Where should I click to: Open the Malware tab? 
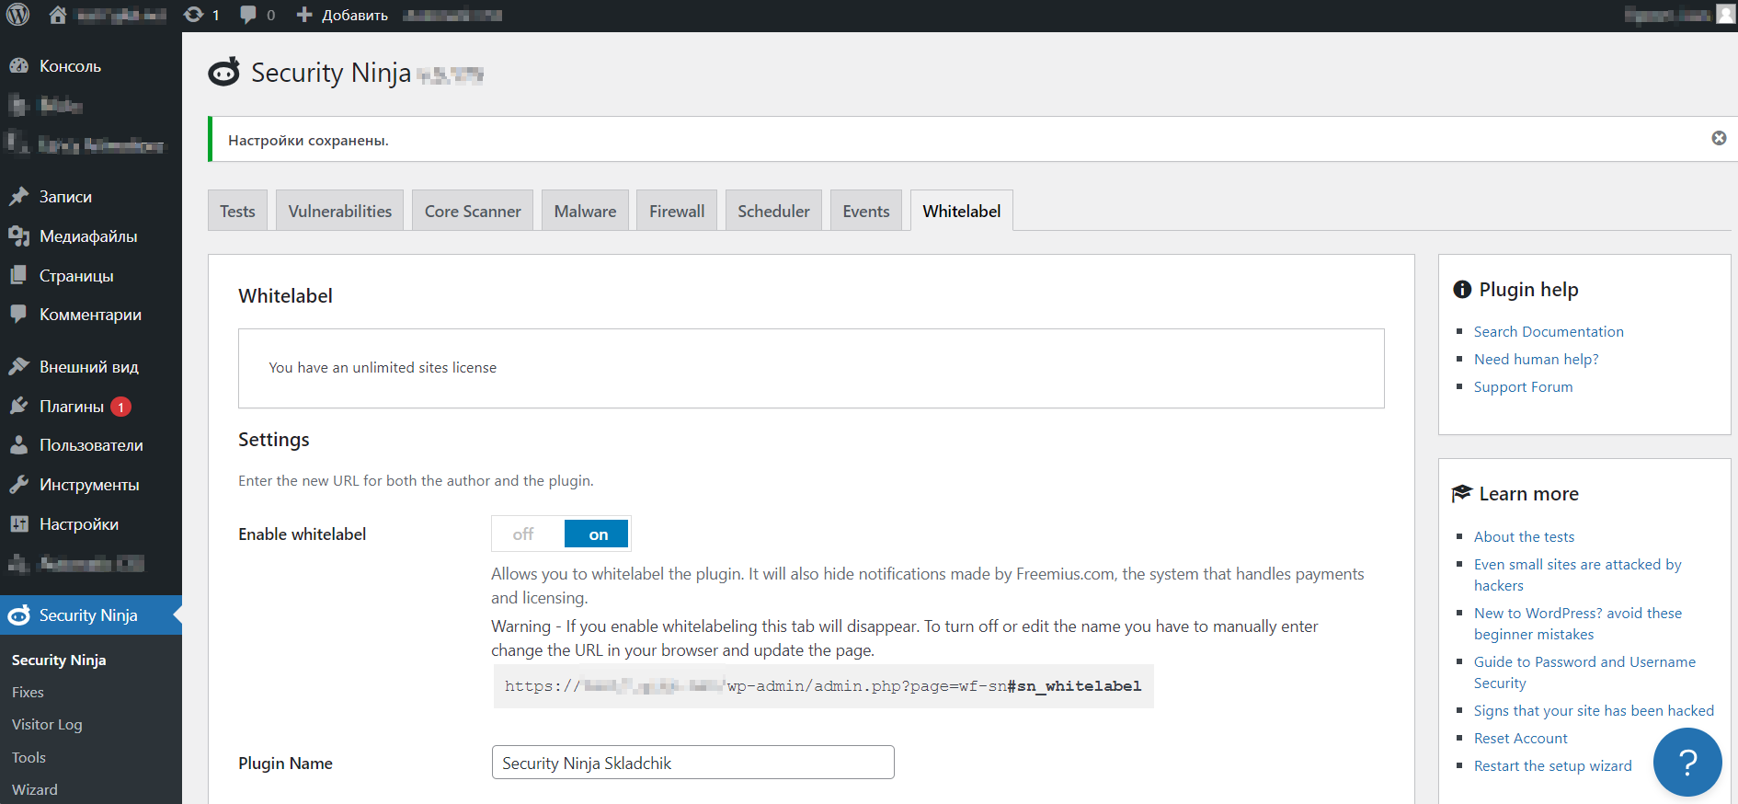(585, 212)
